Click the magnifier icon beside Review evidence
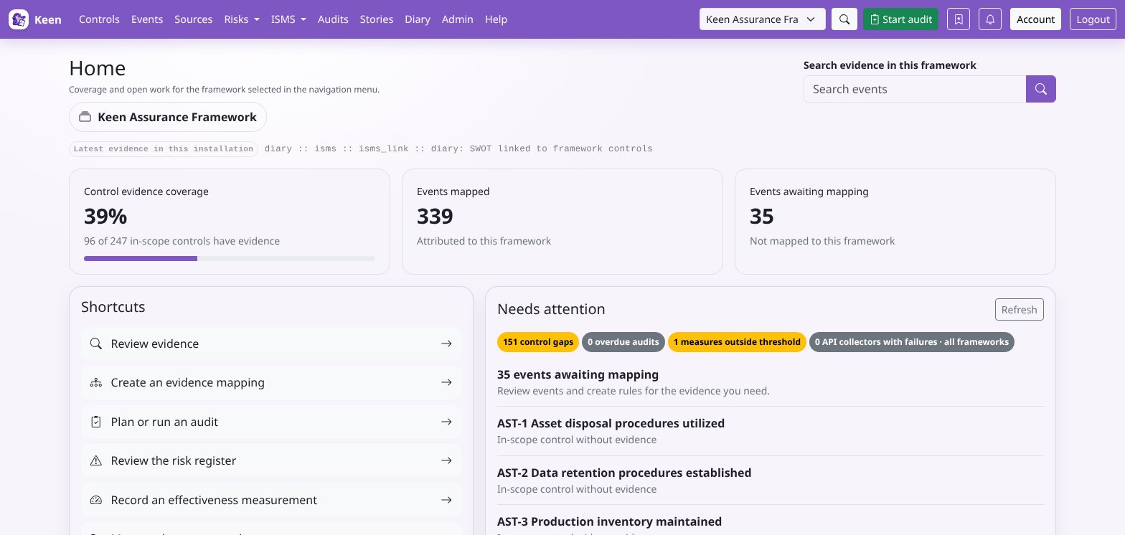 click(95, 344)
